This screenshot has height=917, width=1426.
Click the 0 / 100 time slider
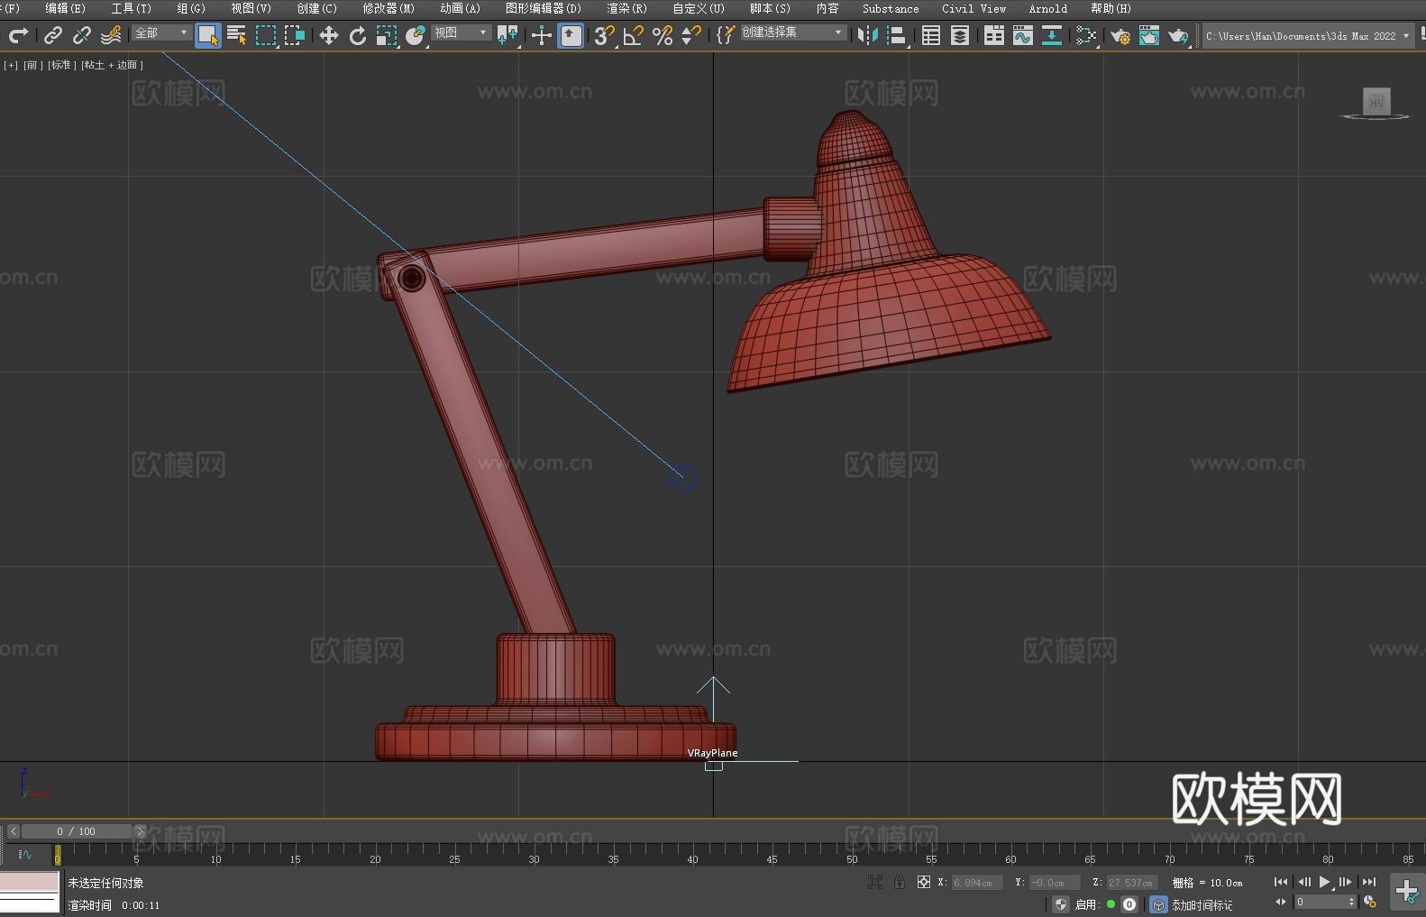click(x=77, y=831)
